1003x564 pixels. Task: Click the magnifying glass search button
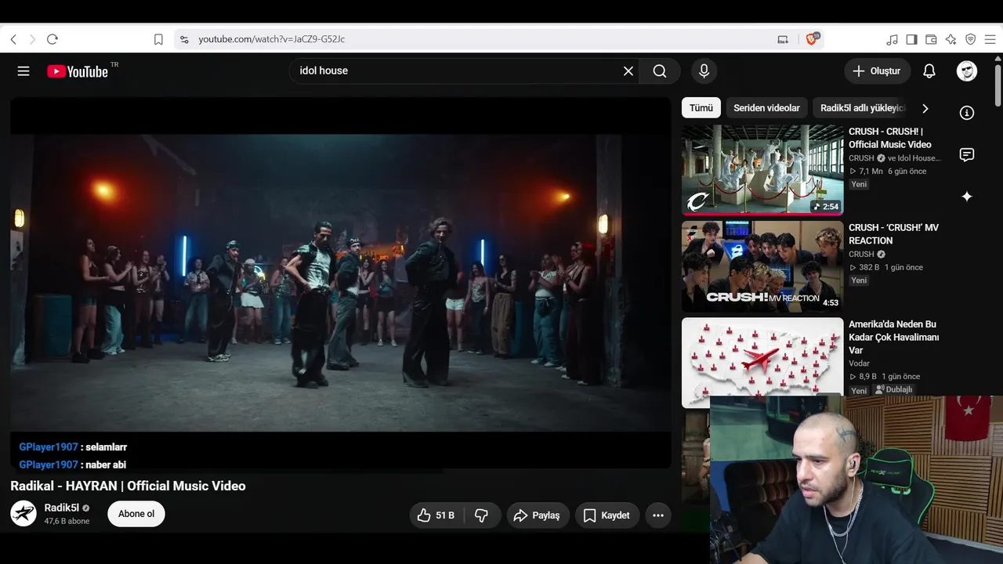[x=660, y=71]
